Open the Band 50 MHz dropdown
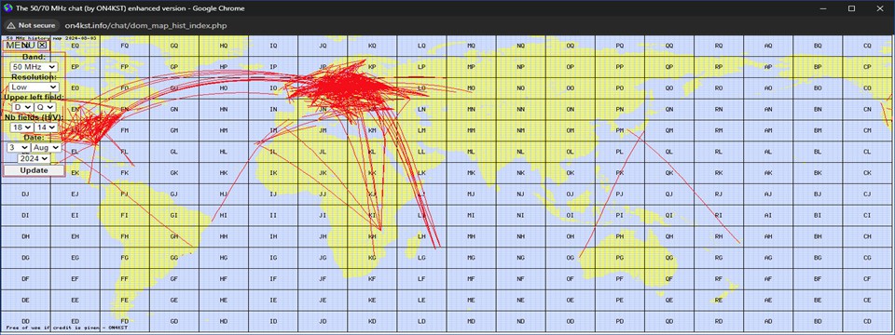Image resolution: width=895 pixels, height=335 pixels. [34, 67]
